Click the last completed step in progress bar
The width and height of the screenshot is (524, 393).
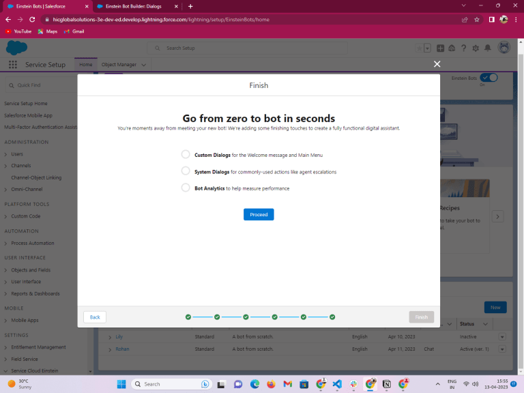point(332,317)
